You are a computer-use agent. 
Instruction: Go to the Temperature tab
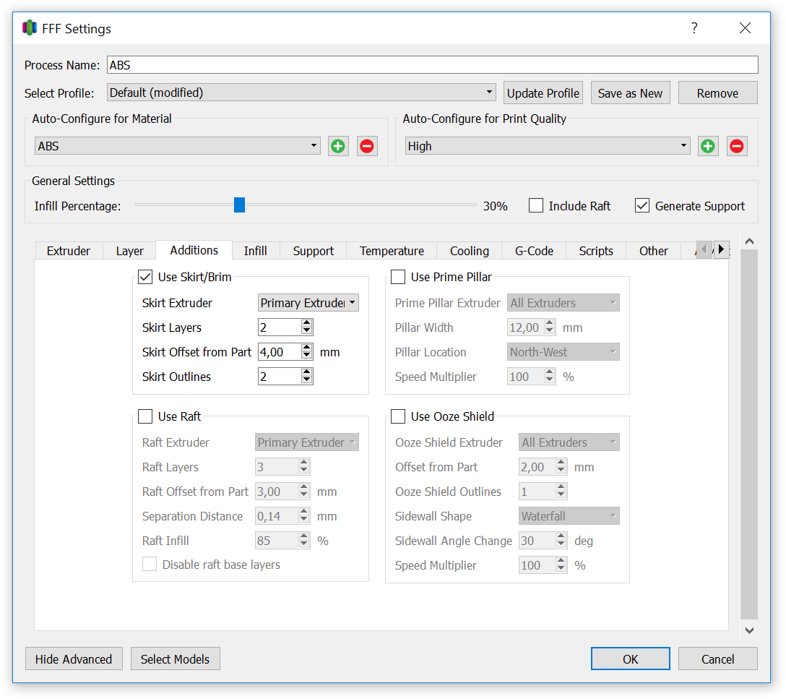point(392,251)
